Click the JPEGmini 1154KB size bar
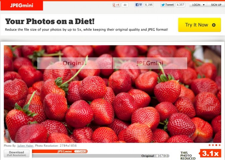The width and height of the screenshot is (225, 160). pos(60,151)
